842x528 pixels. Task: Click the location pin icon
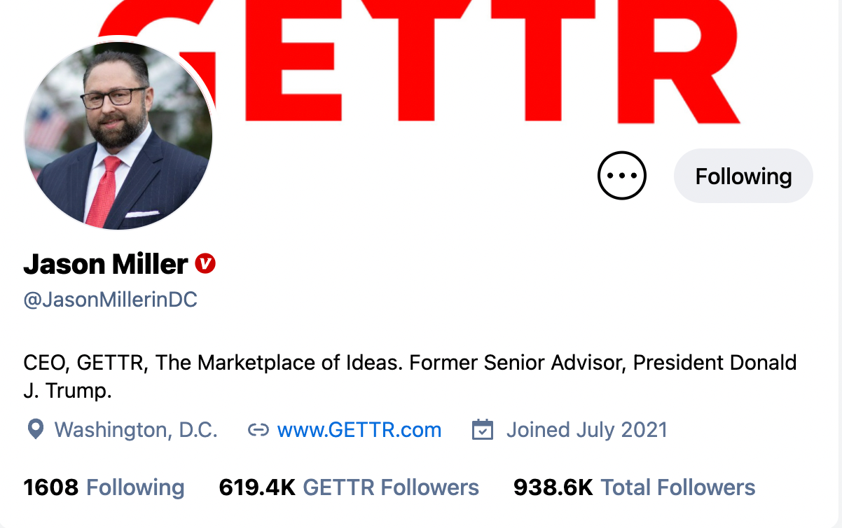click(35, 429)
